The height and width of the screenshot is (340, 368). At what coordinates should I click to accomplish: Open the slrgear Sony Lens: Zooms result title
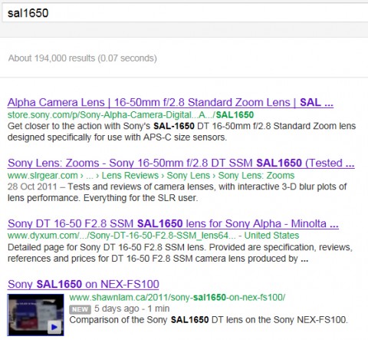(x=181, y=163)
